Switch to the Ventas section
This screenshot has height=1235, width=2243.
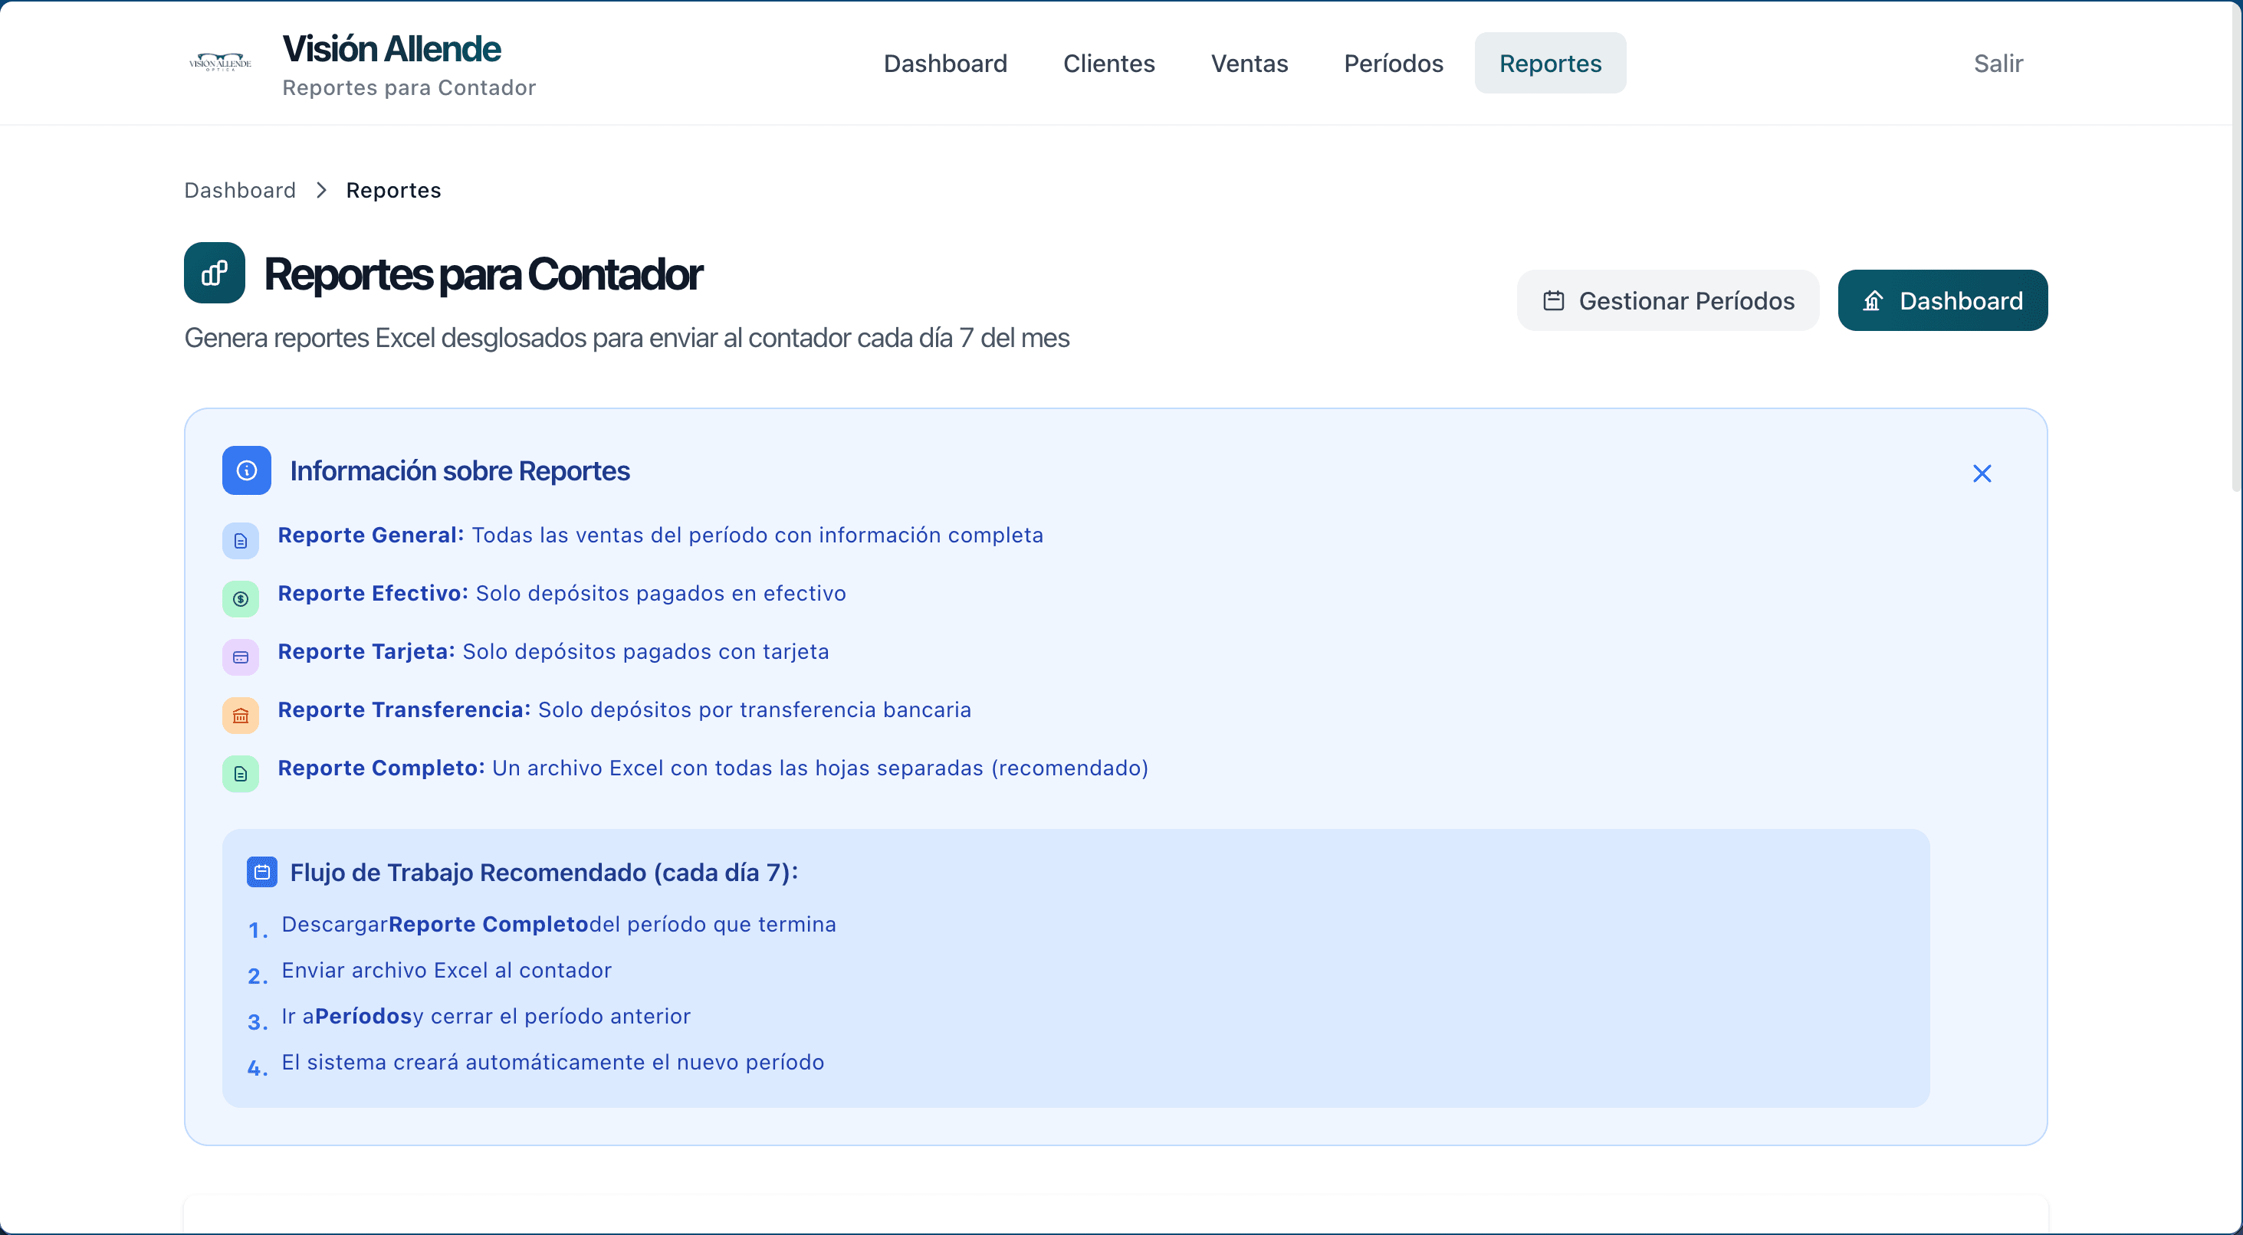click(1249, 63)
